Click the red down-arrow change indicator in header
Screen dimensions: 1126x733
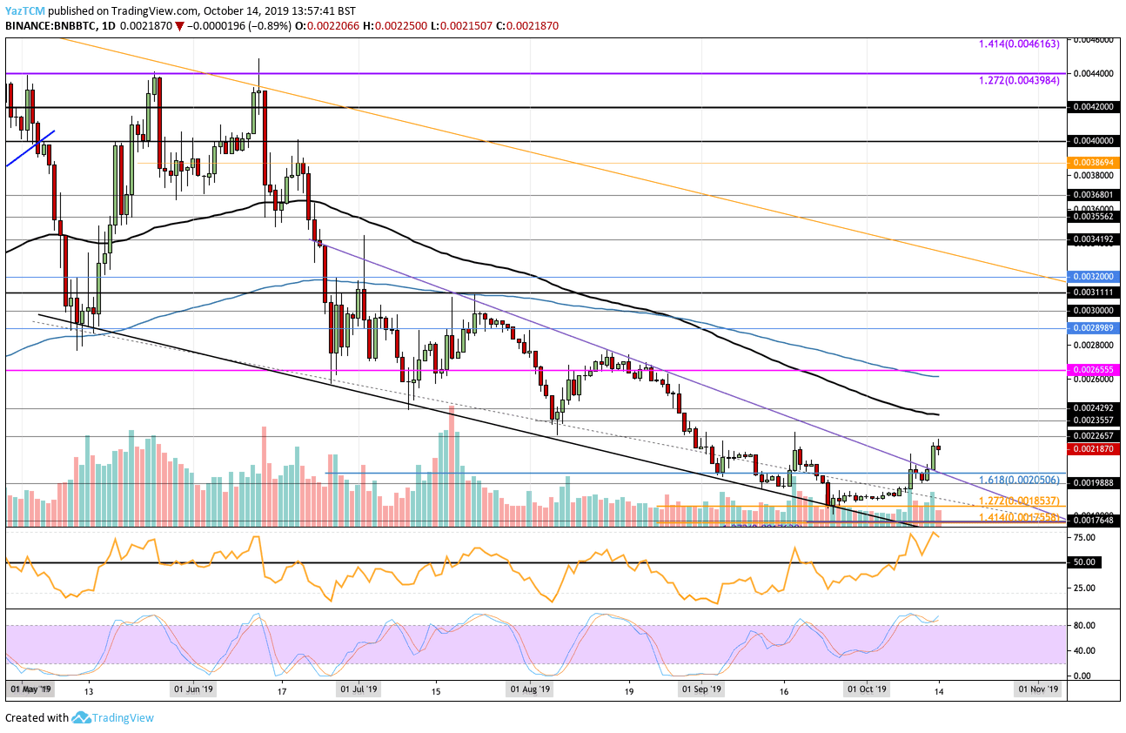(180, 27)
